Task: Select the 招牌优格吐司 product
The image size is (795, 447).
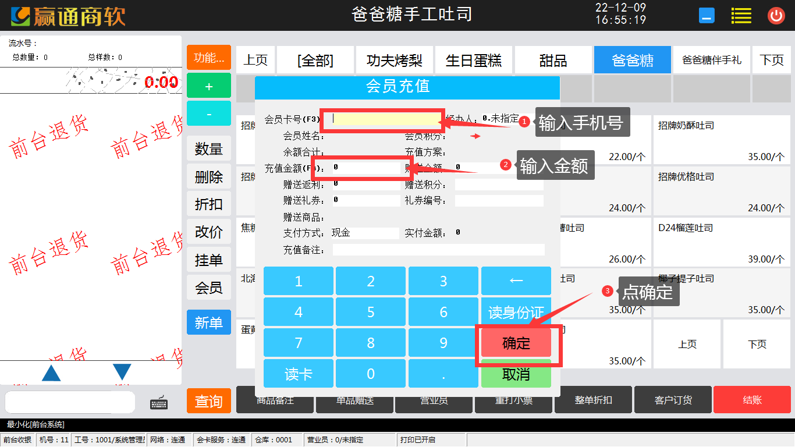Action: pos(722,191)
